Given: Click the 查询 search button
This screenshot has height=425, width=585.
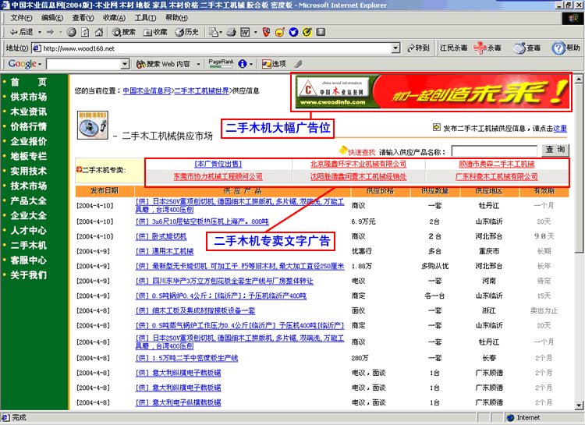Looking at the screenshot, I should coord(555,150).
